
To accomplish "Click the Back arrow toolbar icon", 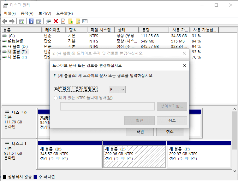I will click(5, 21).
